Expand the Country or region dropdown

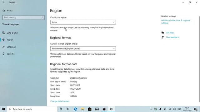click(83, 22)
